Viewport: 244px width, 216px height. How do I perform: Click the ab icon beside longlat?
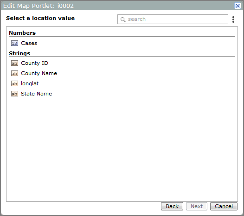14,83
